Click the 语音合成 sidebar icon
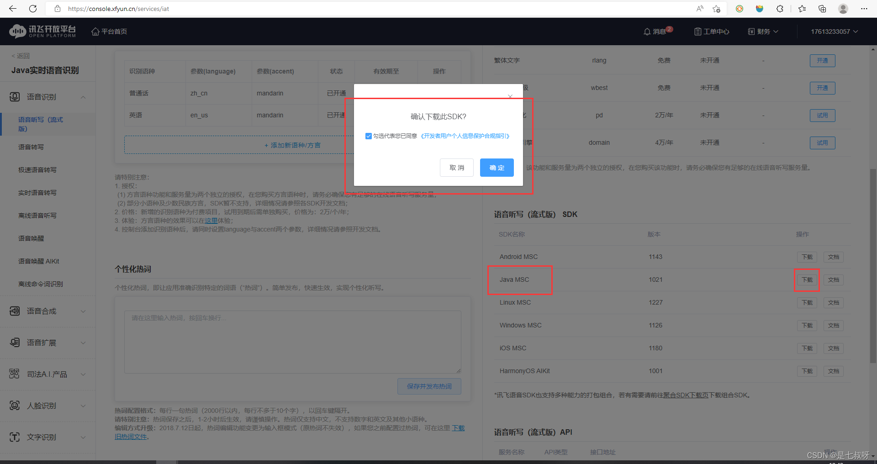Screen dimensions: 877x464 [x=15, y=311]
